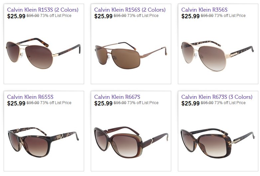Click struck-through $95.00 list price on R356S
Viewport: 260px width, 176px height.
[x=207, y=16]
